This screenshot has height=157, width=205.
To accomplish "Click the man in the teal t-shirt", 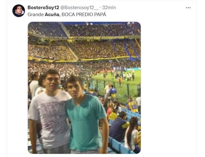I will pos(85,115).
